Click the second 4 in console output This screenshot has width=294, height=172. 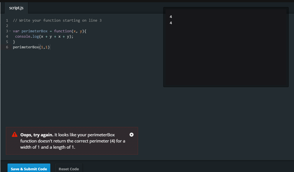click(x=171, y=23)
